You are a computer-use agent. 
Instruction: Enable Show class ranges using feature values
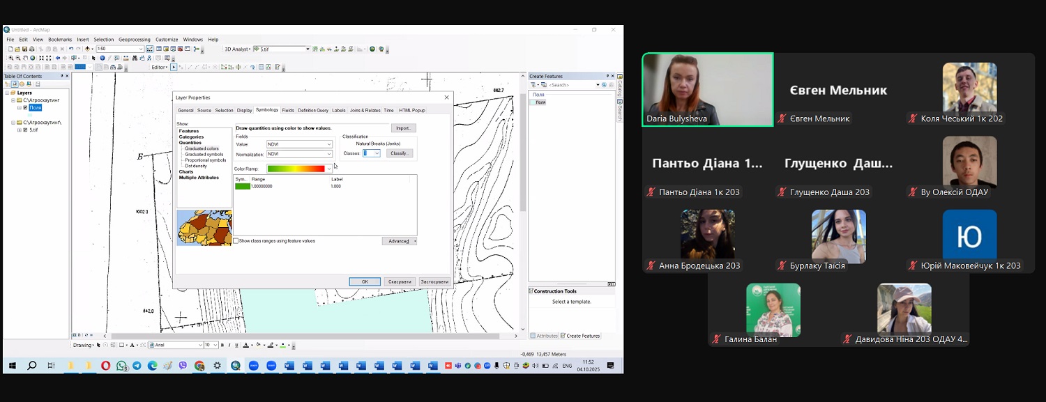pyautogui.click(x=236, y=241)
